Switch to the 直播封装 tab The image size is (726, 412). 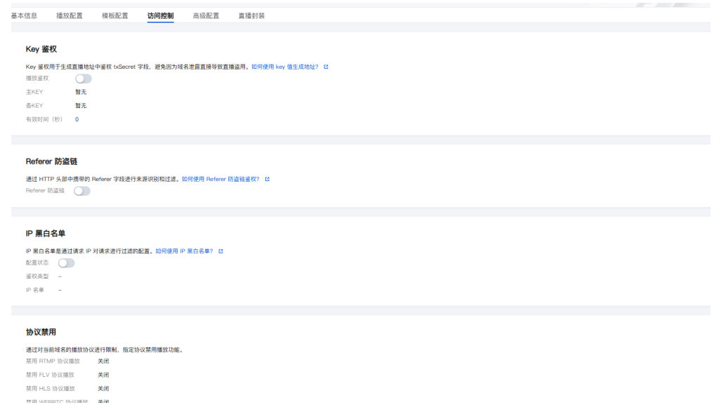tap(252, 15)
